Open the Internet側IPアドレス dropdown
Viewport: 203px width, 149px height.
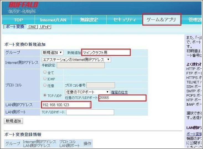tap(76, 59)
